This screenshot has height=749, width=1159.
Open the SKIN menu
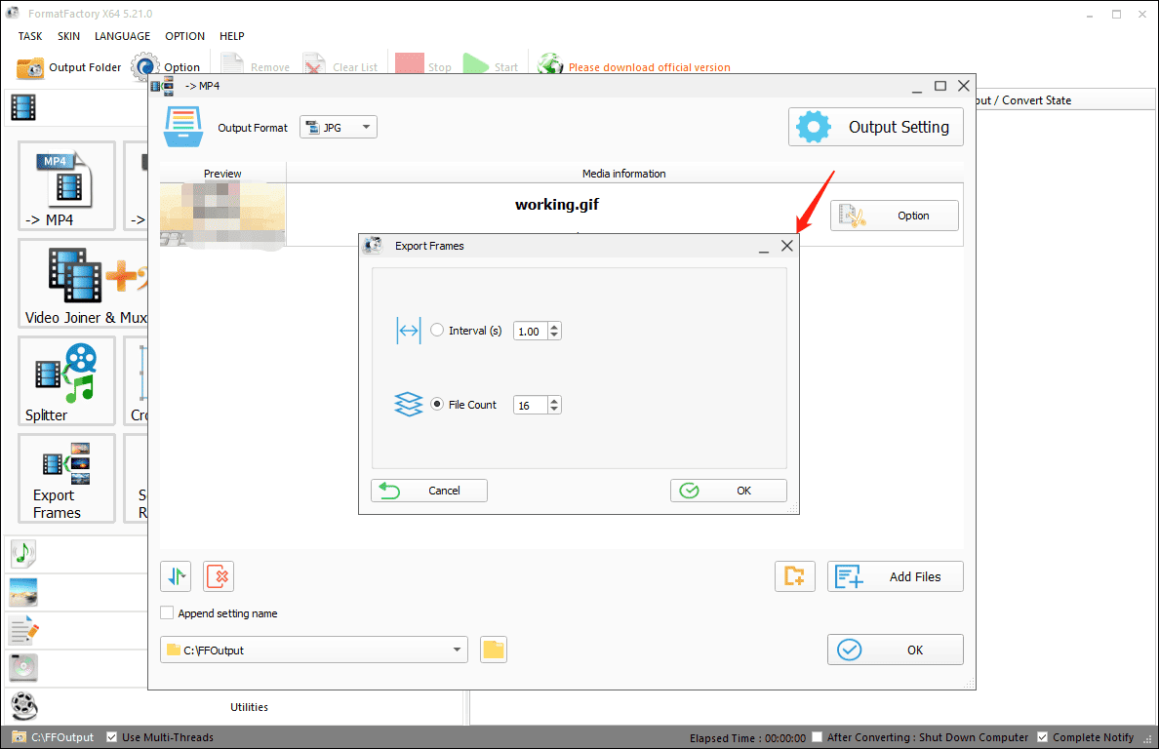coord(68,36)
